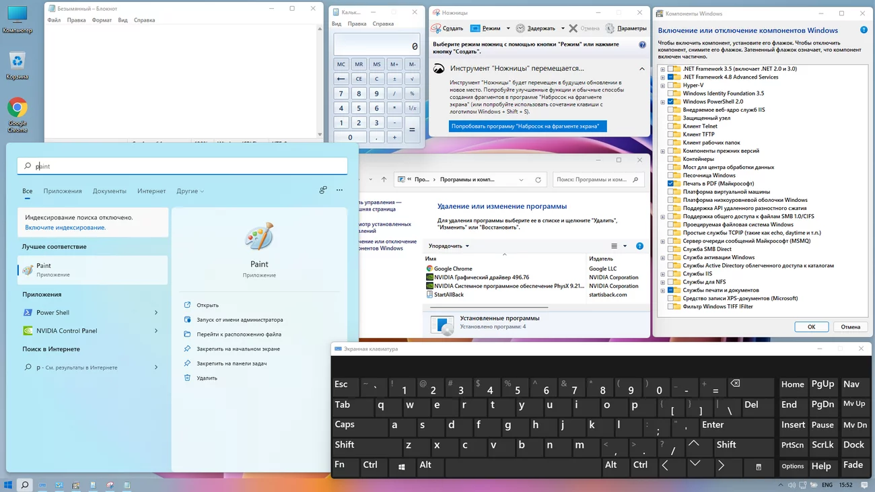Expand the '.NET Framework 4.8 Advanced Services' node

[x=663, y=77]
